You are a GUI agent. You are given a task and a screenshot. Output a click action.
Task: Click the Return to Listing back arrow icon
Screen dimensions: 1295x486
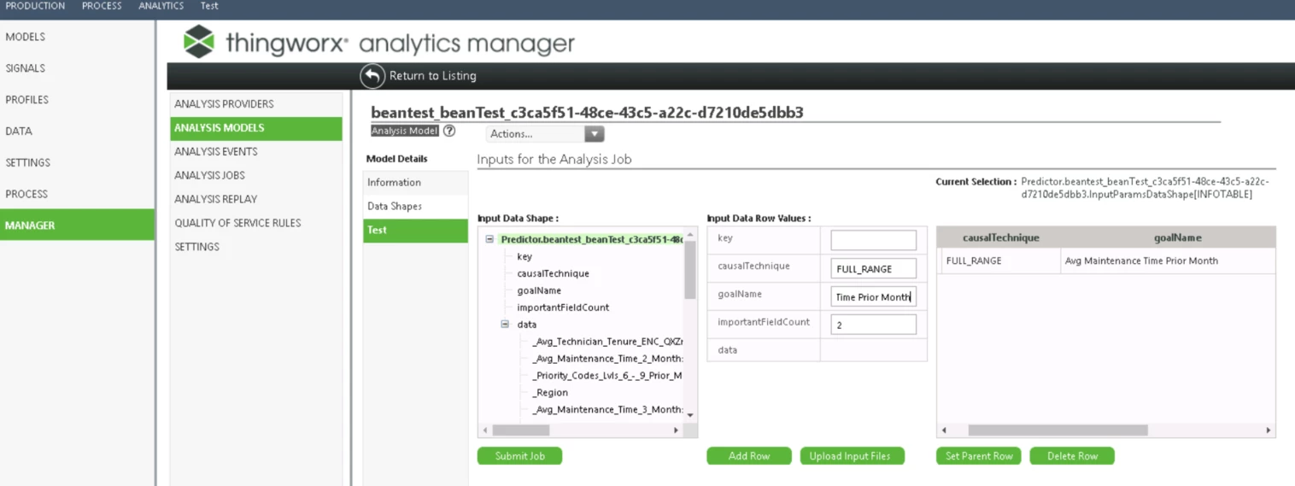tap(372, 76)
